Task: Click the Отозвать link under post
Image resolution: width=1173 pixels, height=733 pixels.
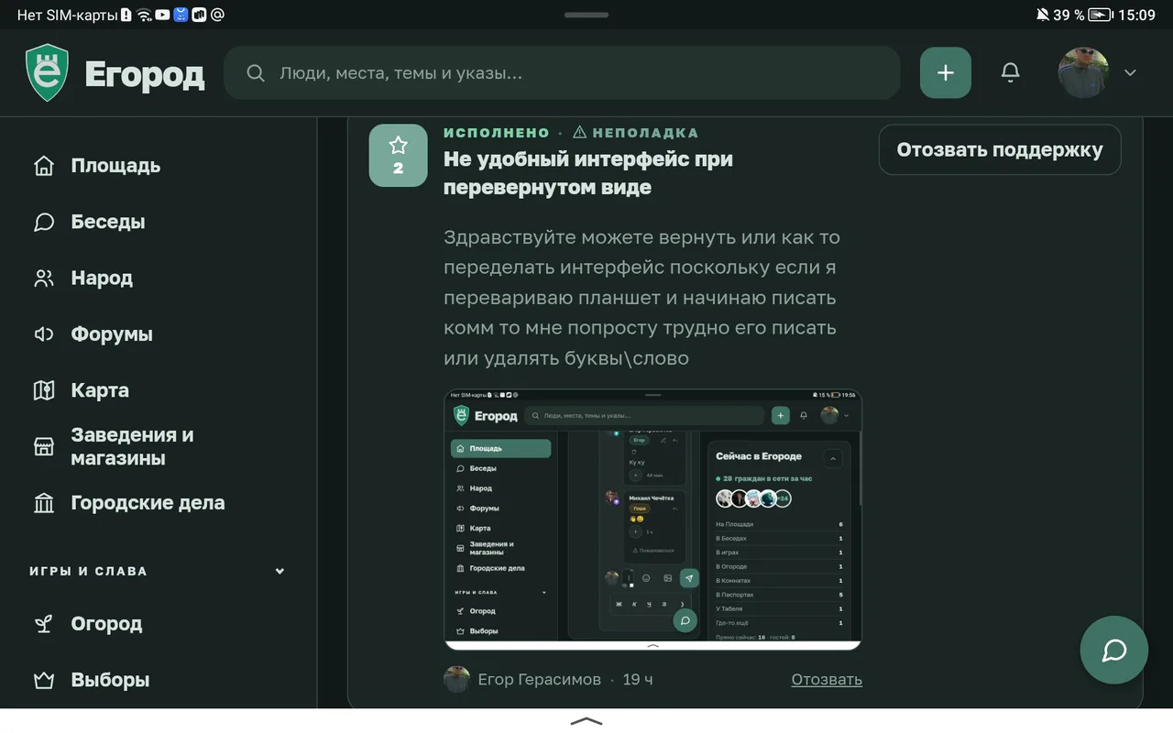Action: 827,679
